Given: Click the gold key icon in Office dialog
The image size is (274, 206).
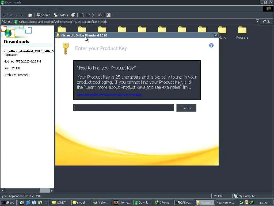Looking at the screenshot, I should coord(66,49).
